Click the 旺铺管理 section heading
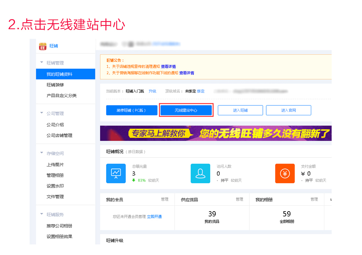 click(55, 63)
